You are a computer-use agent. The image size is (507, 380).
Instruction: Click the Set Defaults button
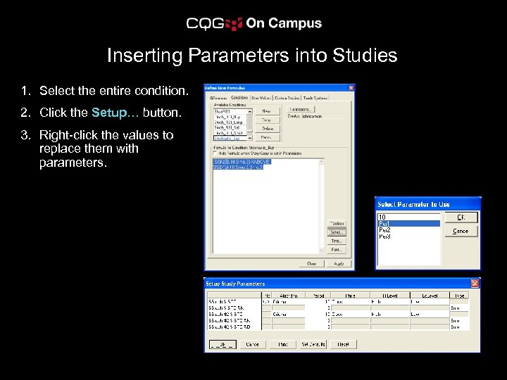[313, 344]
